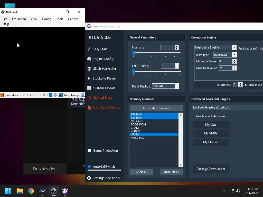Open network status tray icon
Image resolution: width=263 pixels, height=197 pixels.
point(232,191)
